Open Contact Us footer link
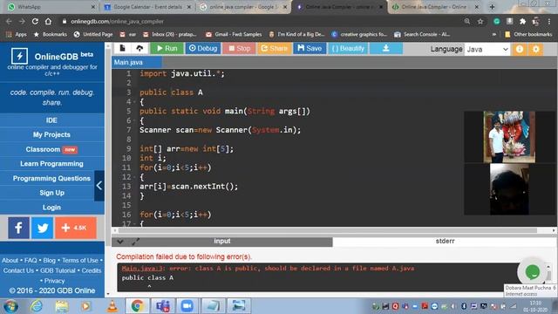The height and width of the screenshot is (314, 558). point(18,270)
